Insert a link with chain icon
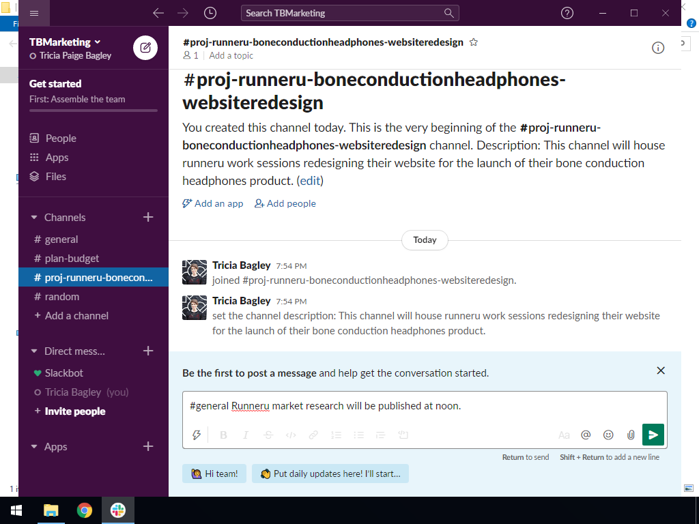 click(x=313, y=435)
